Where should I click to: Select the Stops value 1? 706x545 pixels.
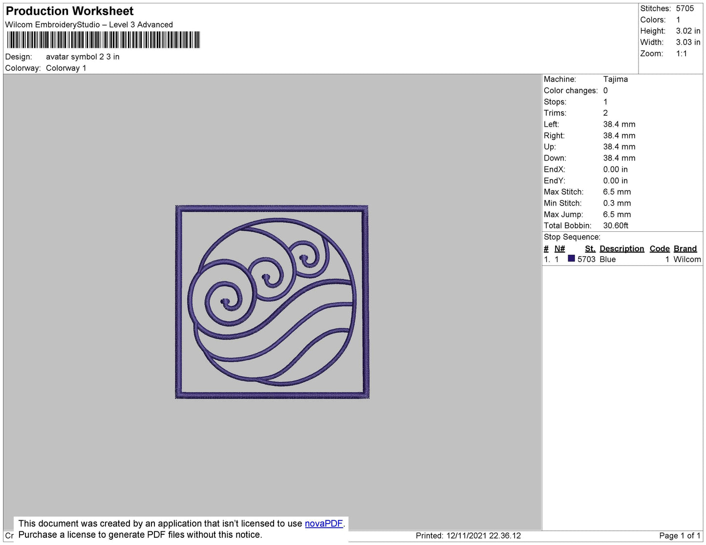605,101
